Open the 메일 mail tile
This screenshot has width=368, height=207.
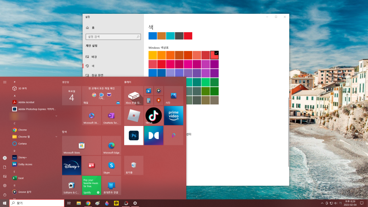[x=101, y=96]
